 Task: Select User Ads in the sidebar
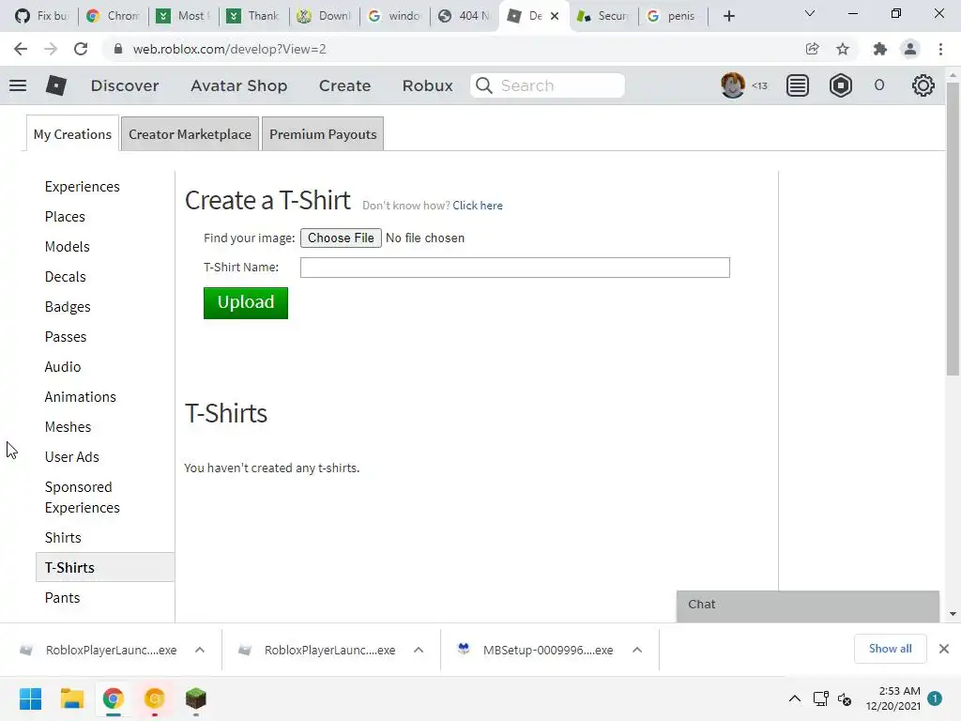point(71,457)
